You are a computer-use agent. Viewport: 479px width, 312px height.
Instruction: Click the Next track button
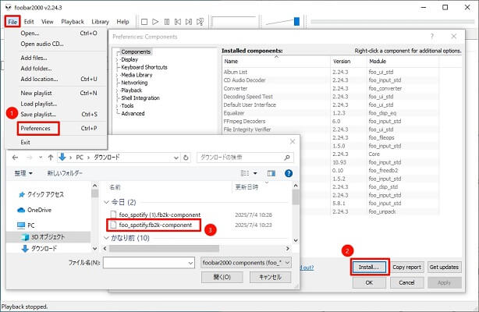coord(189,22)
